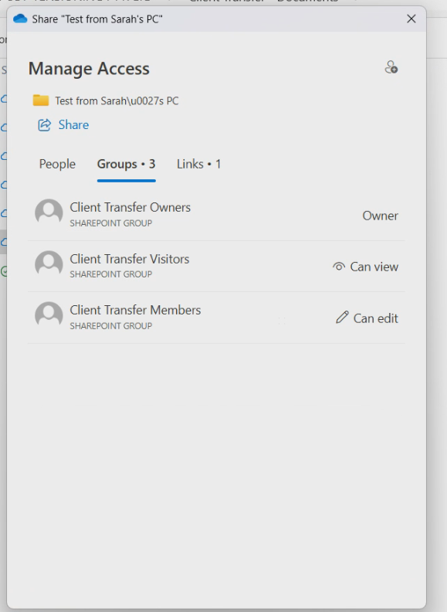This screenshot has height=612, width=447.
Task: Open the Links tab
Action: coord(199,164)
